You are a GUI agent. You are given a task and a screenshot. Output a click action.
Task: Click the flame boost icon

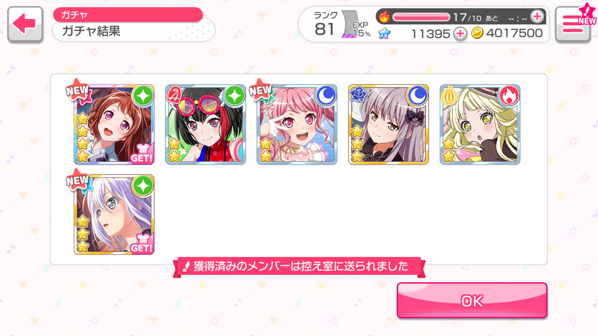coord(384,17)
